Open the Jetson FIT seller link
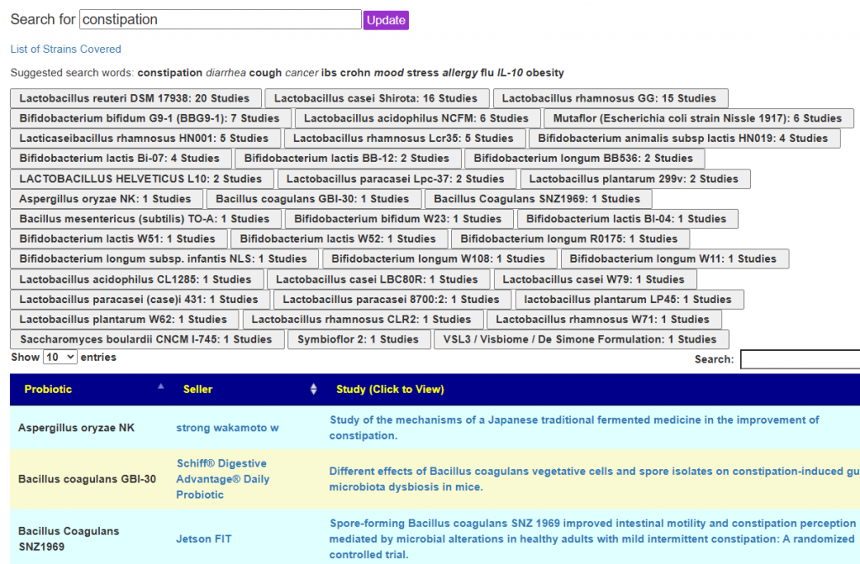The image size is (860, 564). coord(203,540)
